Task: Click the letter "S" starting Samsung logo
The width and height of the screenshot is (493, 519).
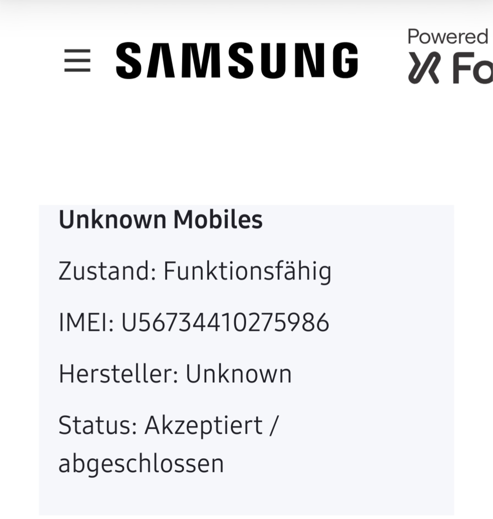Action: pos(130,61)
